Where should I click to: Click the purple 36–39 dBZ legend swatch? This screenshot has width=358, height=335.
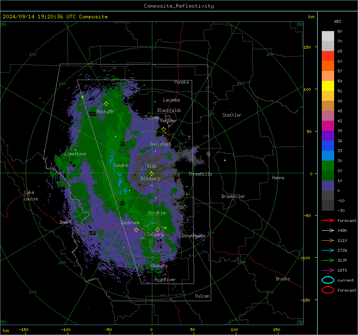328,136
